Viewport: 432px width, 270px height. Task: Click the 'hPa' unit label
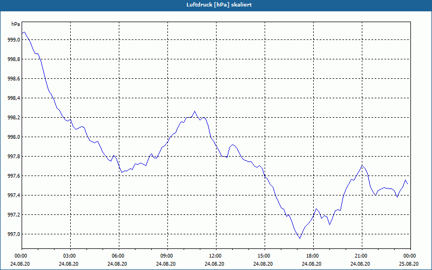pos(16,24)
